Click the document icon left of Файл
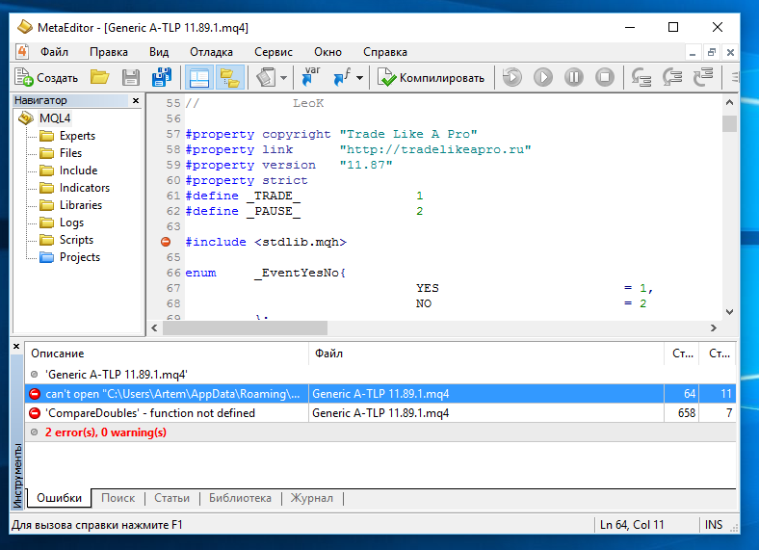 tap(22, 51)
